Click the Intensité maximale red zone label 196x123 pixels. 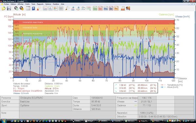click(x=33, y=22)
